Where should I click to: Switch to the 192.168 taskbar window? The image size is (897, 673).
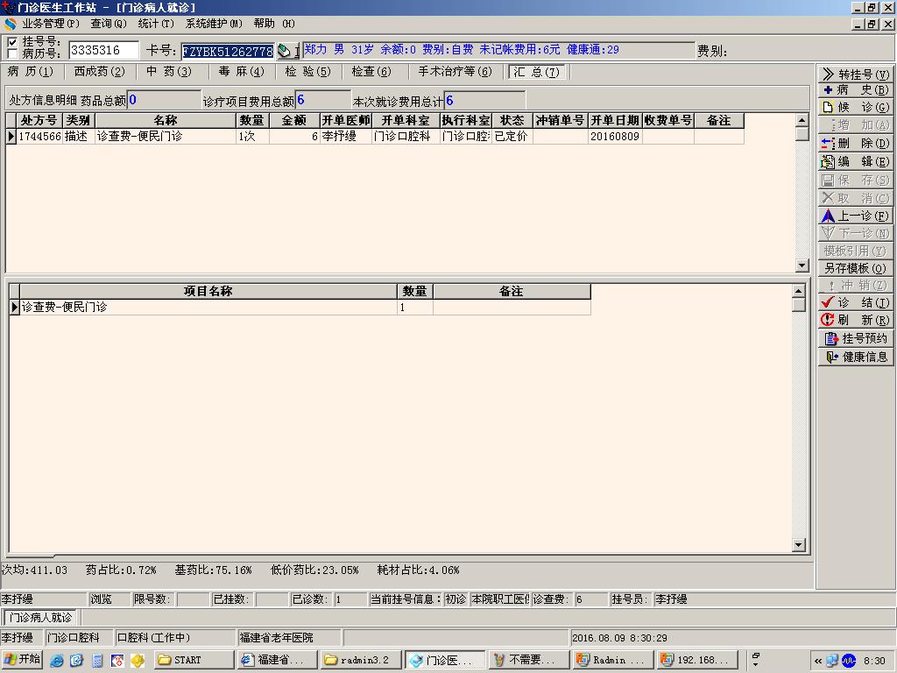(x=697, y=660)
